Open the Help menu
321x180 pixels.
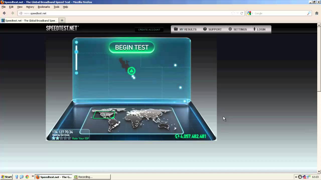[65, 7]
